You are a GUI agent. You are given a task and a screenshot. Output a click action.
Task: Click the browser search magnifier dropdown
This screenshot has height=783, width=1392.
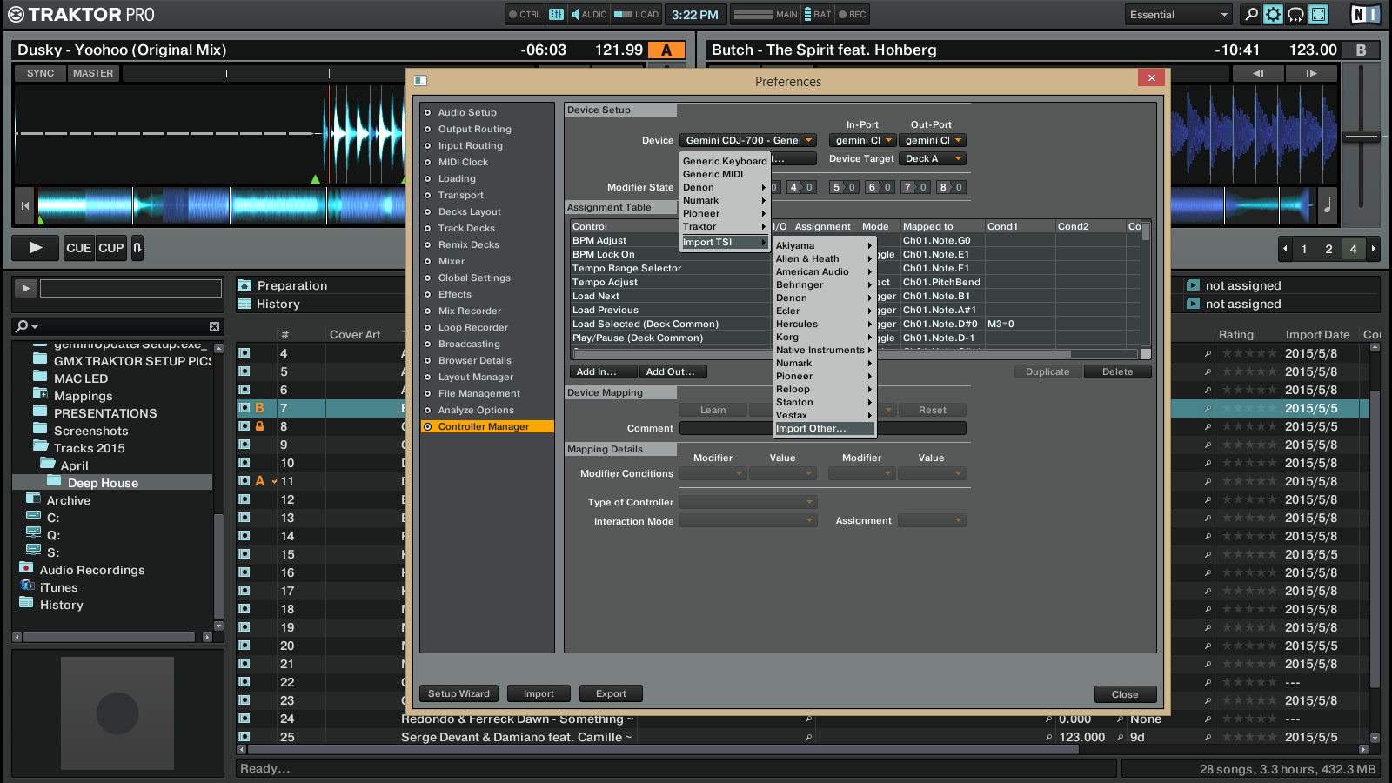[26, 326]
